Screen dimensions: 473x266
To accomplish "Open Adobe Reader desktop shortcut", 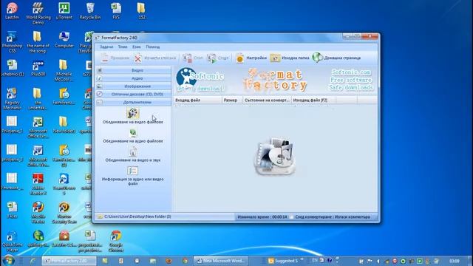I will click(38, 184).
